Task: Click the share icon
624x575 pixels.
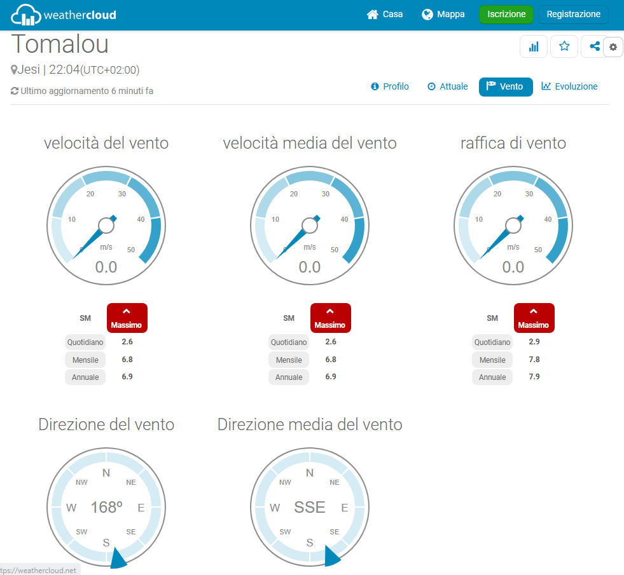Action: [594, 46]
